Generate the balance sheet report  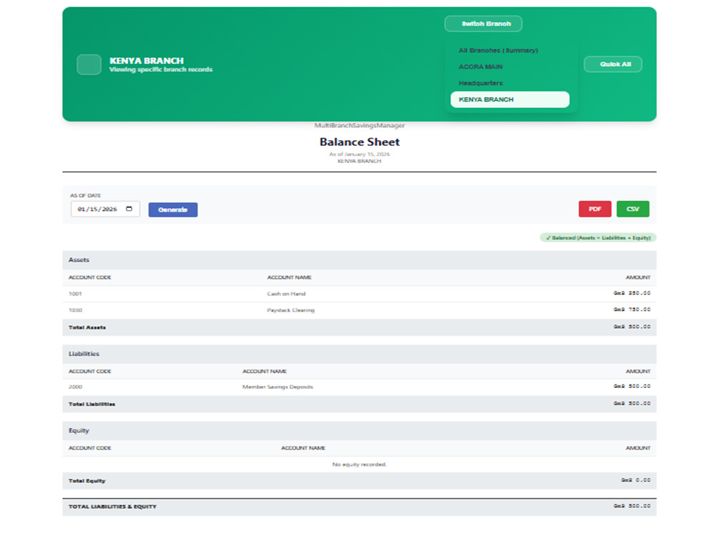173,209
